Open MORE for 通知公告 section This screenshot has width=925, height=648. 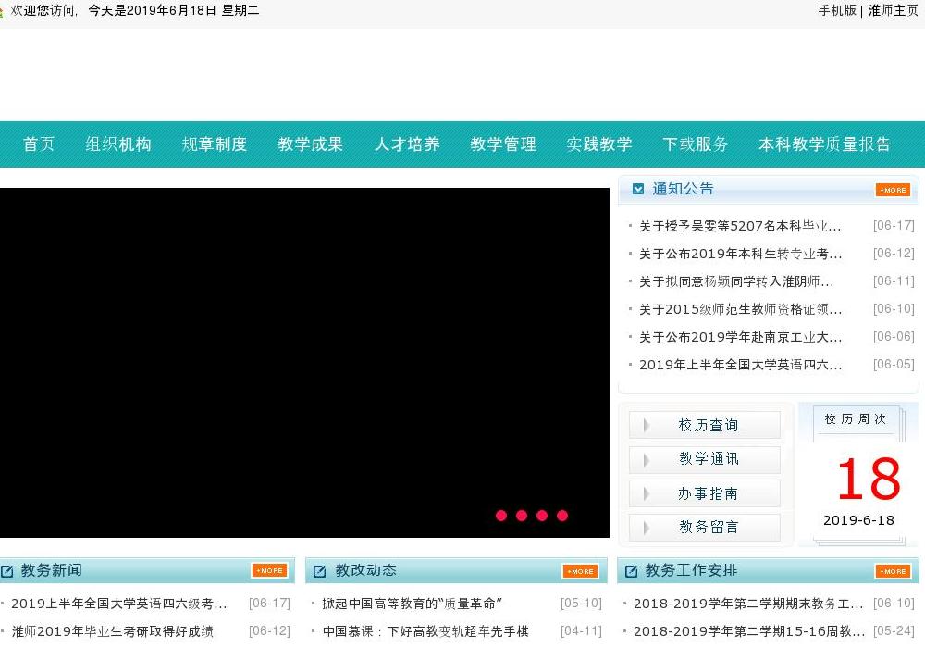tap(894, 190)
